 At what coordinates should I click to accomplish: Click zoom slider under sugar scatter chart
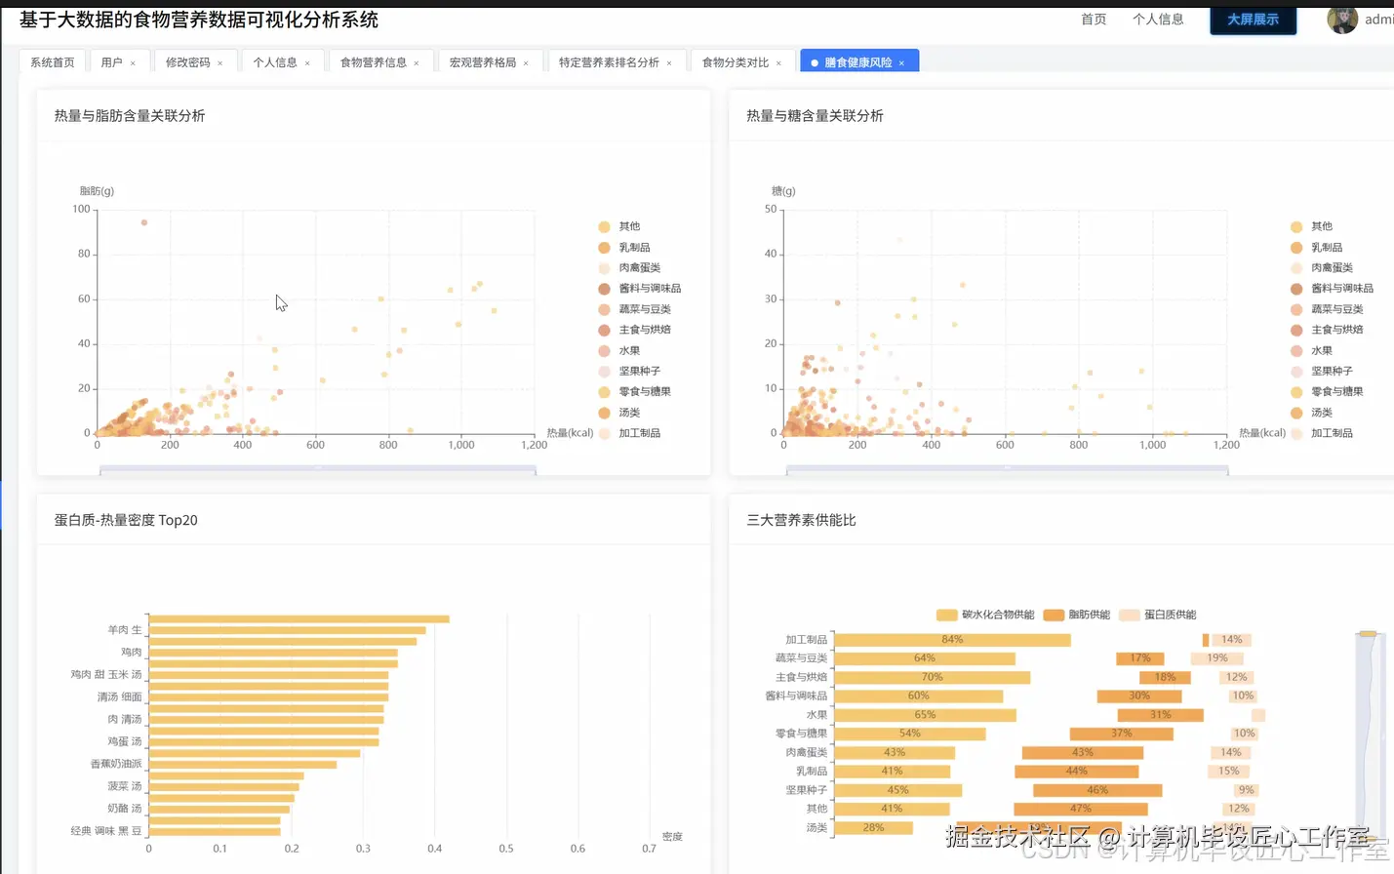1007,470
